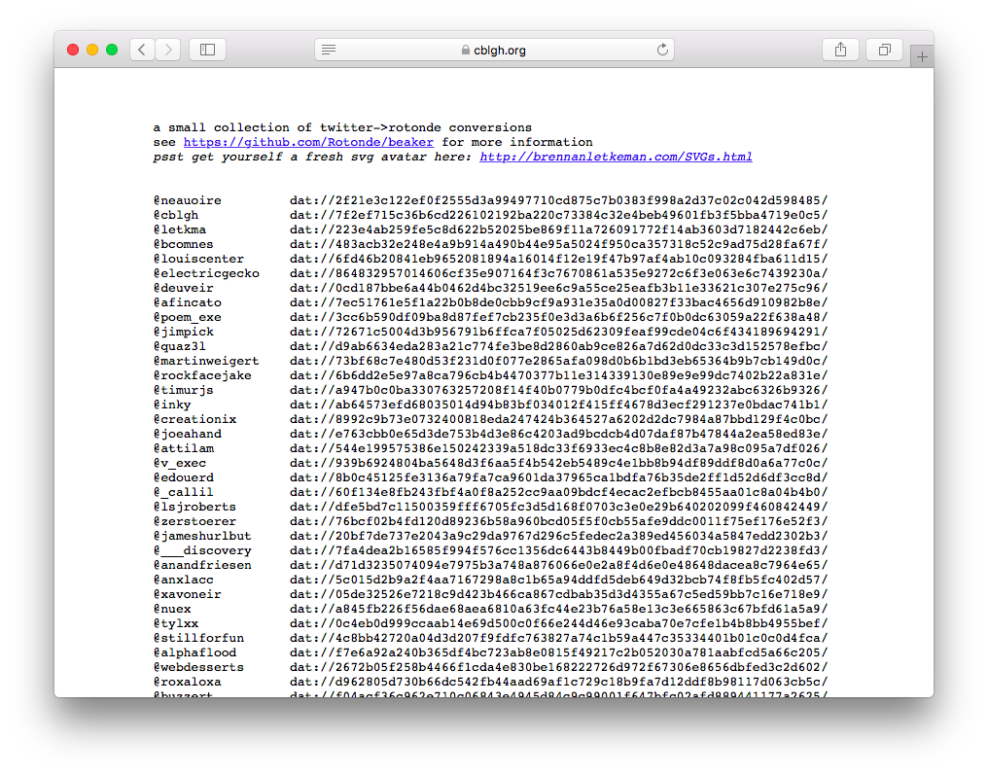Click the @nuex handle
The height and width of the screenshot is (775, 988).
click(172, 609)
